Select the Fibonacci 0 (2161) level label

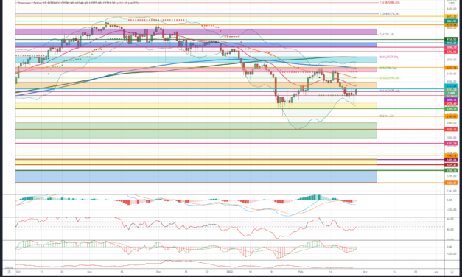387,116
